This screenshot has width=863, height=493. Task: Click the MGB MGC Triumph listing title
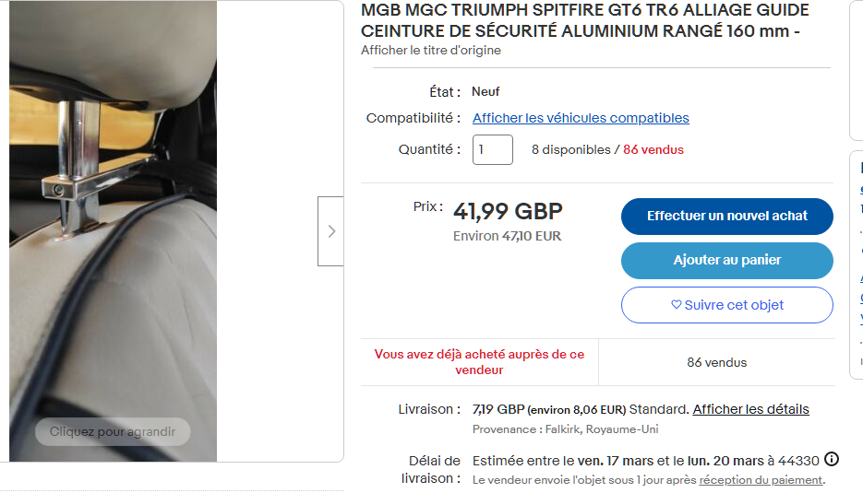point(584,20)
